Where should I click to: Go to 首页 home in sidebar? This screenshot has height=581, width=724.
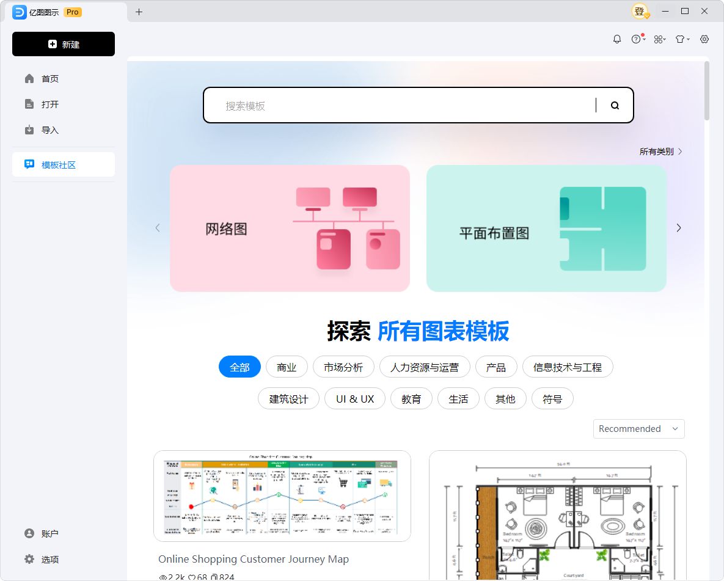(50, 79)
